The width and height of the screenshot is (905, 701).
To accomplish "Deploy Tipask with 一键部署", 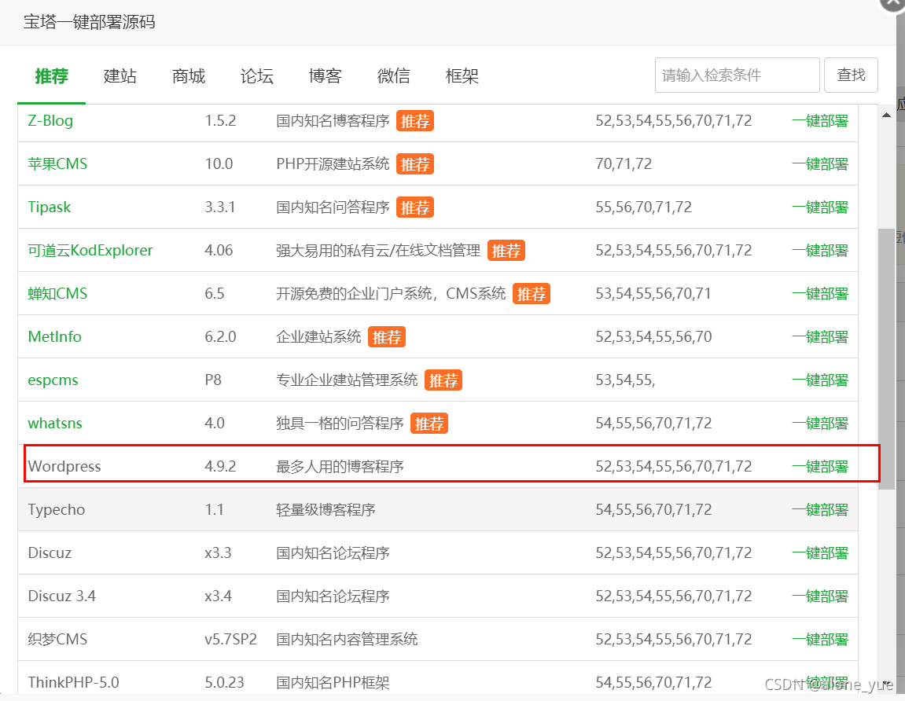I will (x=820, y=207).
